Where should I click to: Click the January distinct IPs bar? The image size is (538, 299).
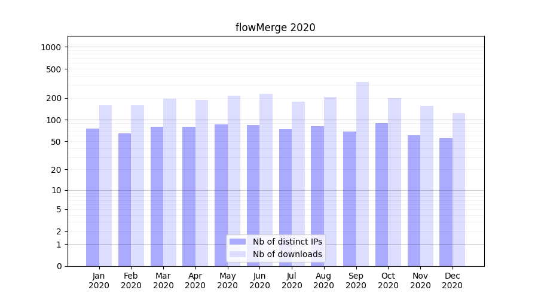coord(93,197)
